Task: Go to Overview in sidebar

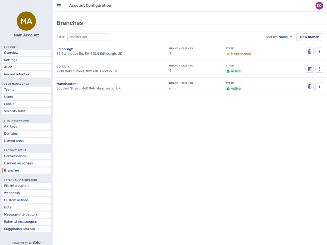Action: pos(26,53)
